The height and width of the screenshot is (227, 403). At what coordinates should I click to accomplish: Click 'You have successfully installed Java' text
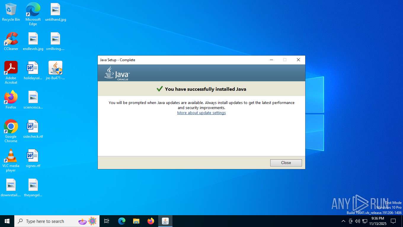click(205, 89)
